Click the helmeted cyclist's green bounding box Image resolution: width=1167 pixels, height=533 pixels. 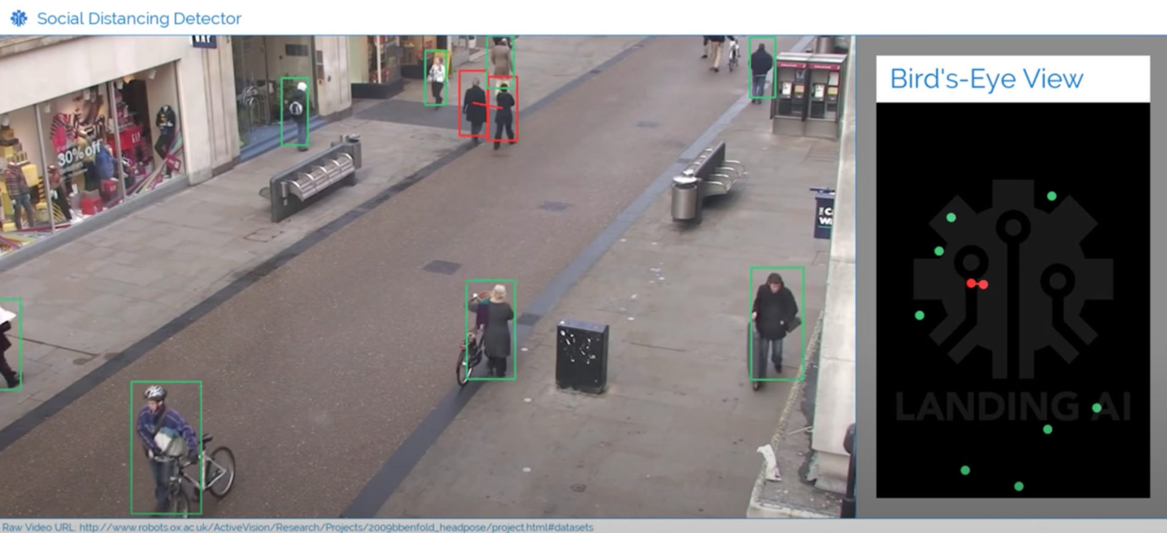166,447
